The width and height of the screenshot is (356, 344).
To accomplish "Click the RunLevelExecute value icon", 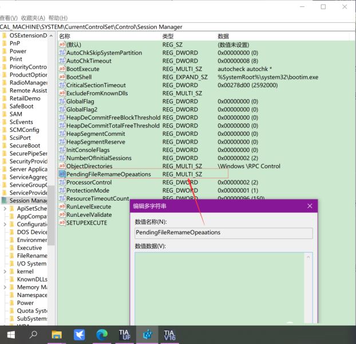I will coord(62,206).
